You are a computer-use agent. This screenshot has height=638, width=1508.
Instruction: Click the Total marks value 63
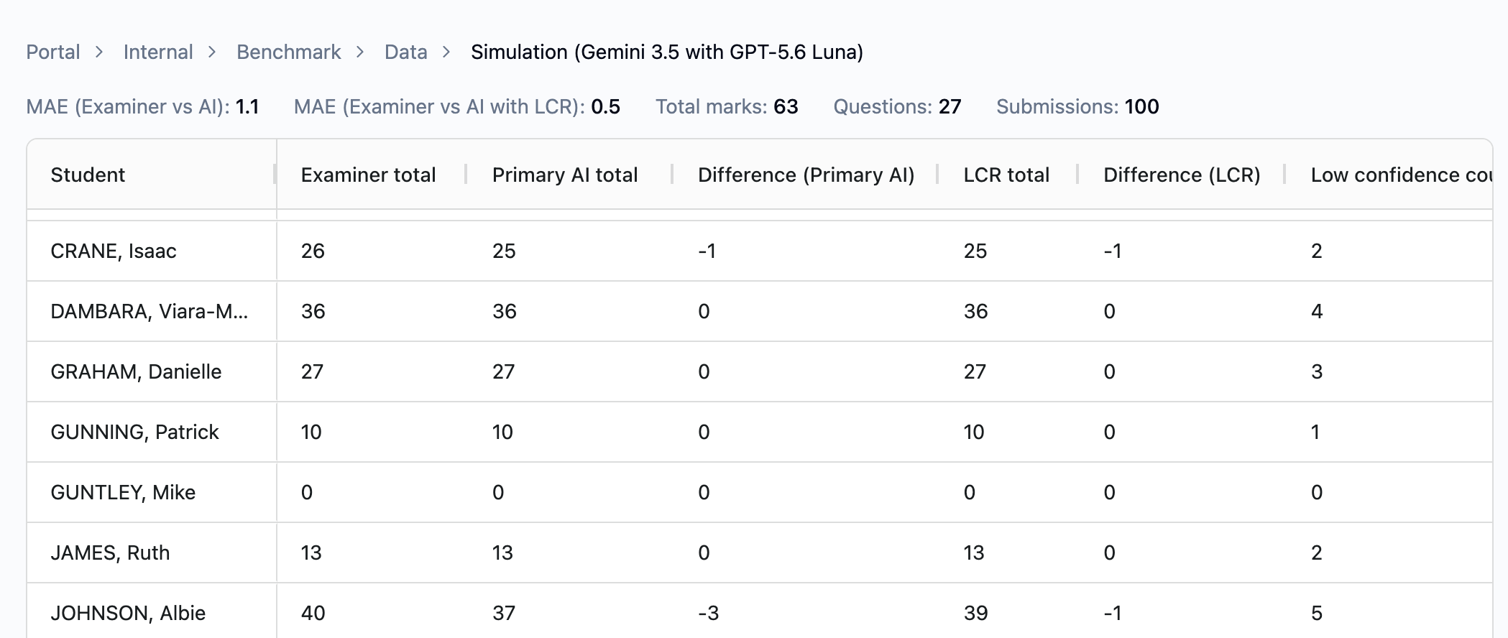point(786,106)
